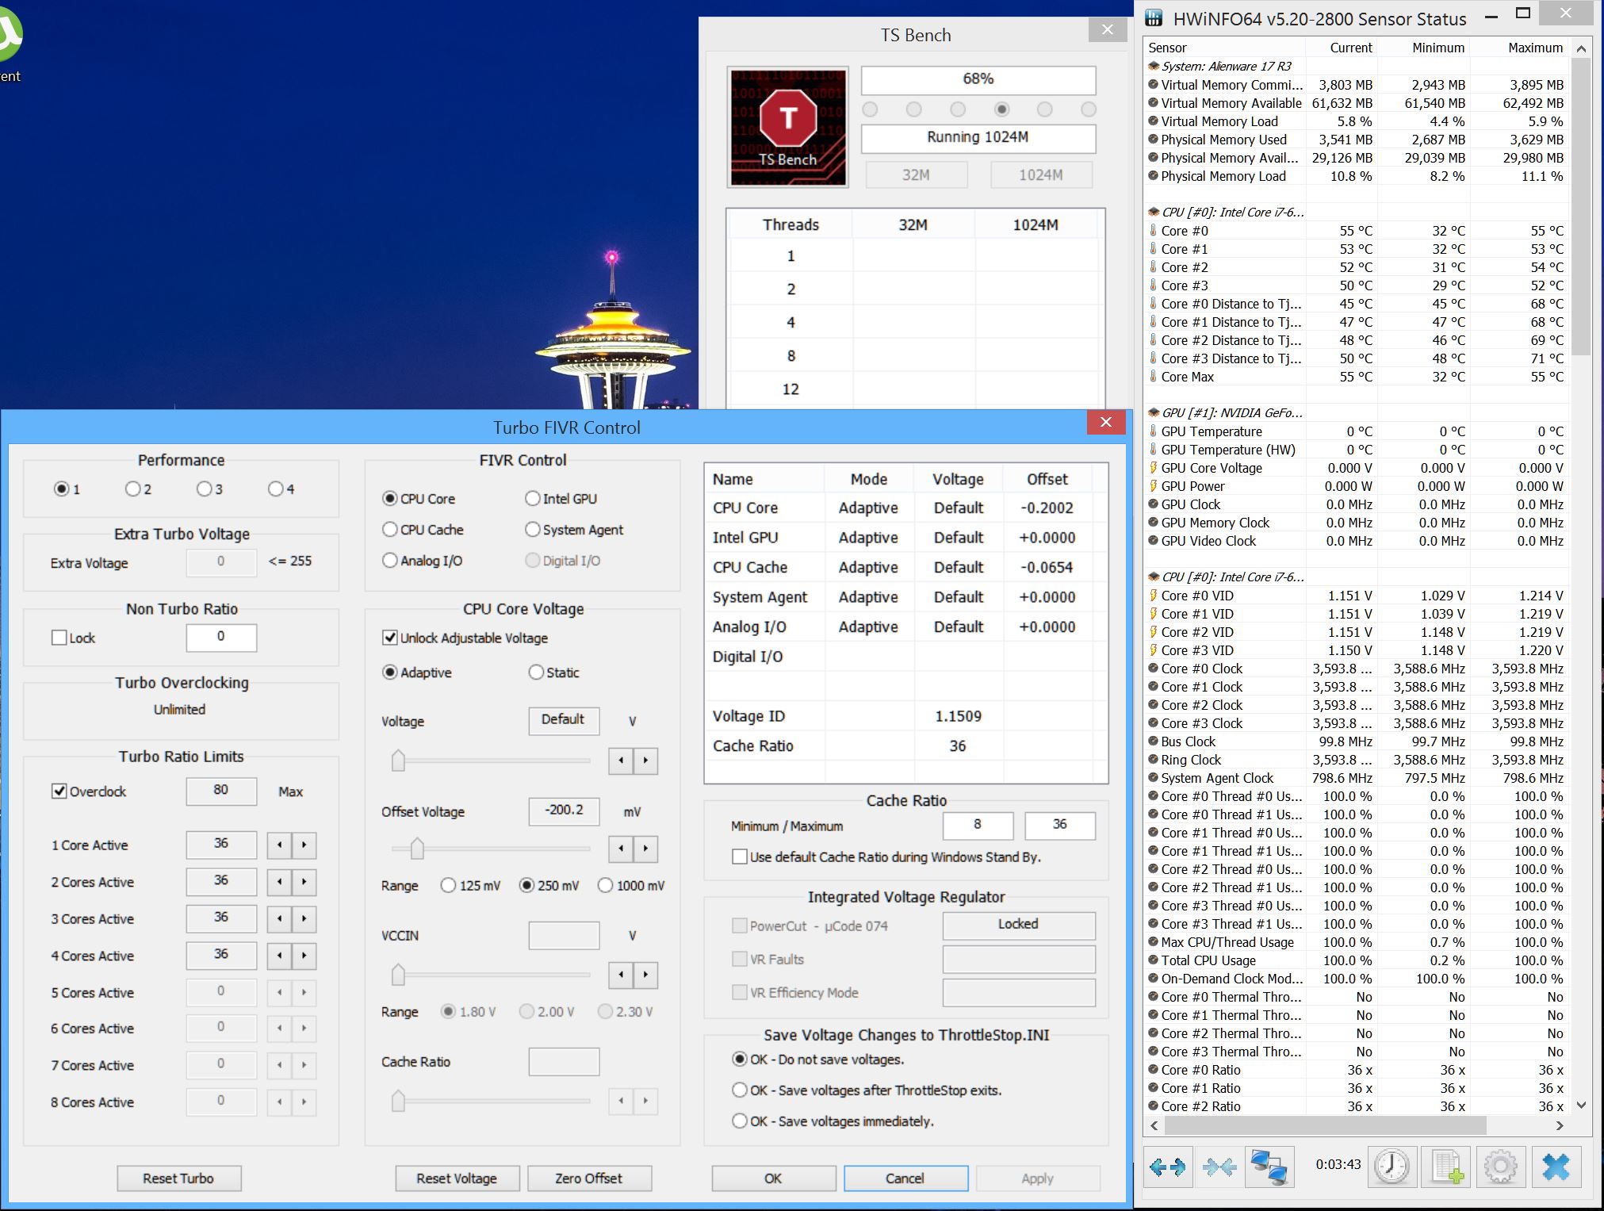Screen dimensions: 1604x1211
Task: Click Offset Voltage slider thumb
Action: pyautogui.click(x=417, y=849)
